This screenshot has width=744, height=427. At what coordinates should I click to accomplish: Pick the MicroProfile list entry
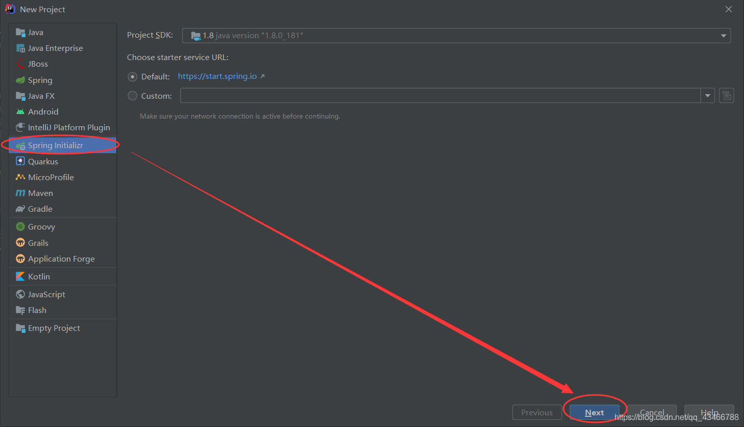pos(63,177)
